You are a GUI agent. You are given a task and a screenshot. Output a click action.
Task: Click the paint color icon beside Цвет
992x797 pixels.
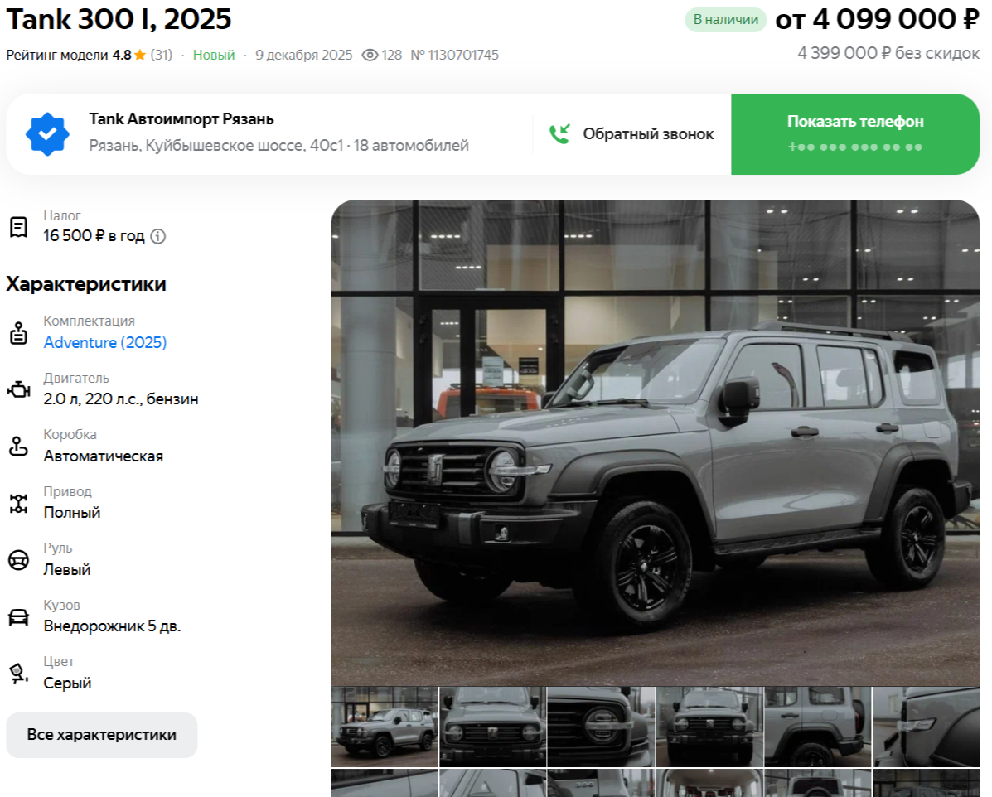[18, 673]
